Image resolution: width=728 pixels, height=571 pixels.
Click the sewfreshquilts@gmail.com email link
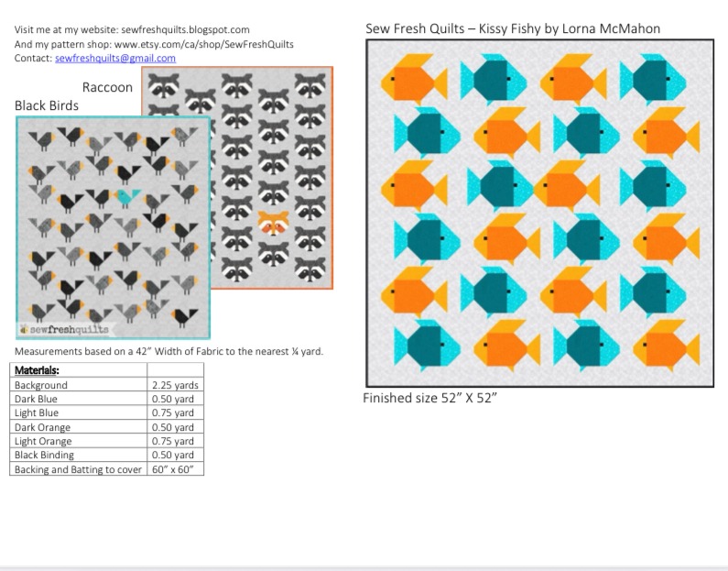[x=115, y=59]
